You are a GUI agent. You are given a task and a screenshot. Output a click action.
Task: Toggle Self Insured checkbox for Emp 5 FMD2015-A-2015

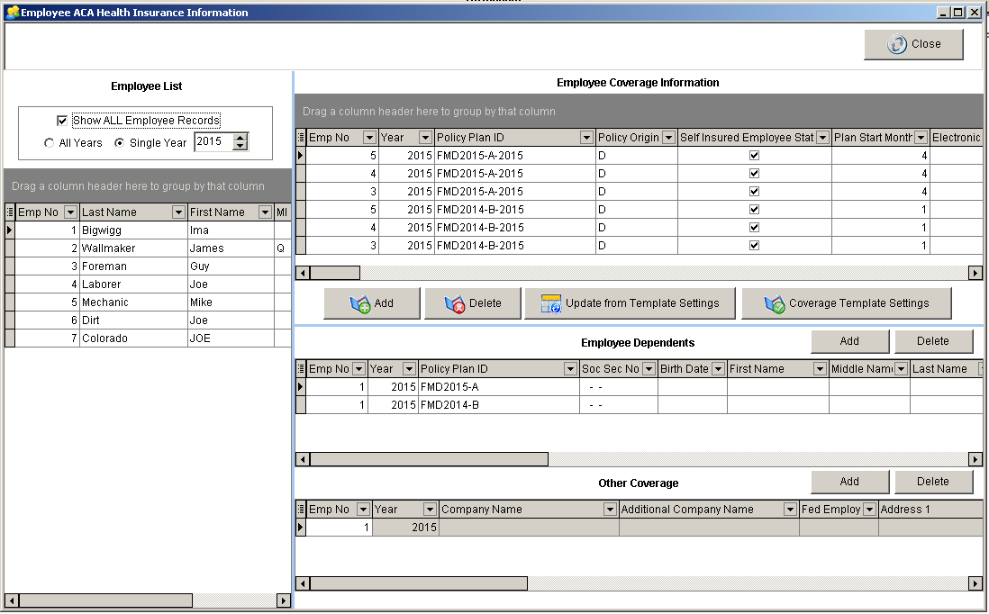tap(755, 155)
